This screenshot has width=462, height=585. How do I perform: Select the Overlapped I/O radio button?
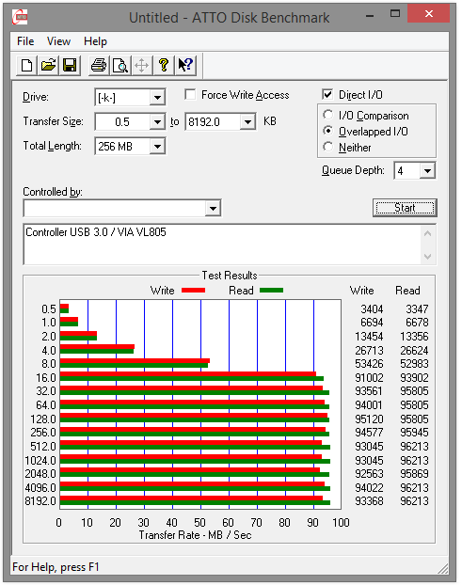pos(328,131)
